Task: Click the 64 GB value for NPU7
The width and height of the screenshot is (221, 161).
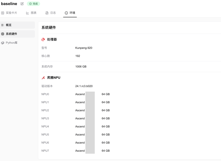Action: point(106,151)
